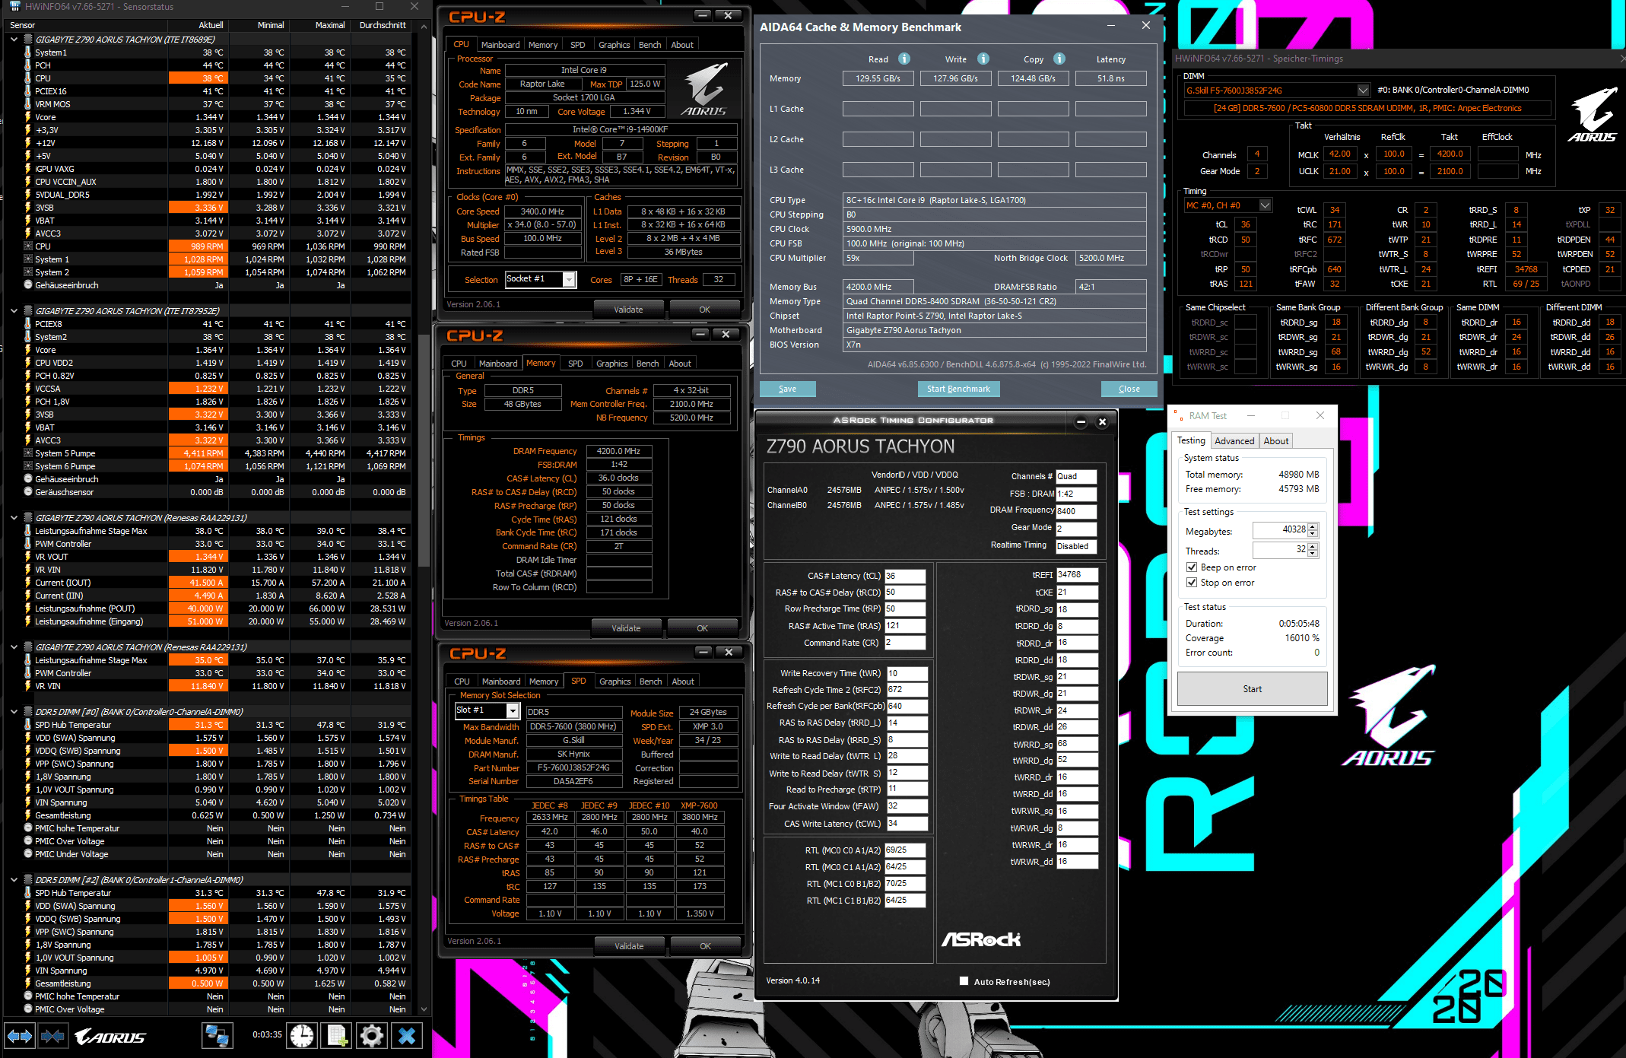Open HWiNFO remote network monitoring icon

click(x=217, y=1036)
